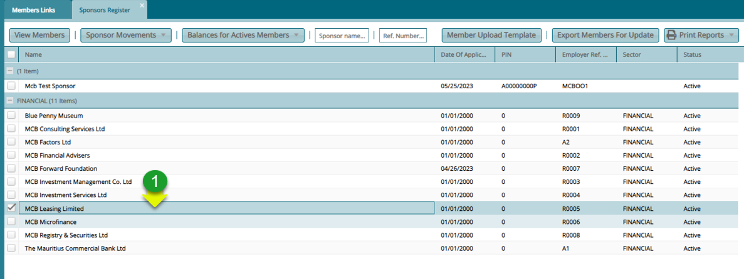Click employer reference R0008

point(571,235)
